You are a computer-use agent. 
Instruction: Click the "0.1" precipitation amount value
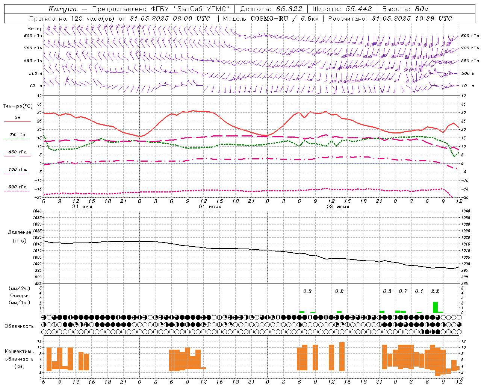419,291
